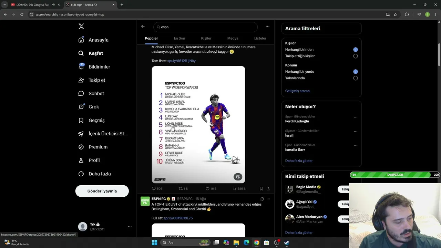Screen dimensions: 441x248
Task: Open a new Chrome tab
Action: pos(122,5)
